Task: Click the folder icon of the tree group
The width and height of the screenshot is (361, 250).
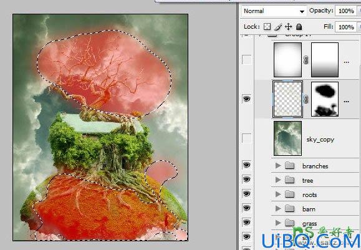Action: click(x=289, y=180)
